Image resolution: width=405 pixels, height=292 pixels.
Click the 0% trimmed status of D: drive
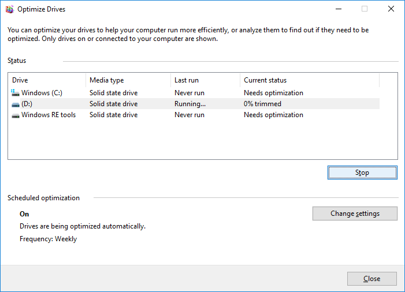coord(262,104)
